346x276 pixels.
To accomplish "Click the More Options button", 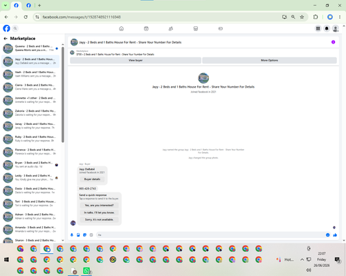I will pos(269,60).
